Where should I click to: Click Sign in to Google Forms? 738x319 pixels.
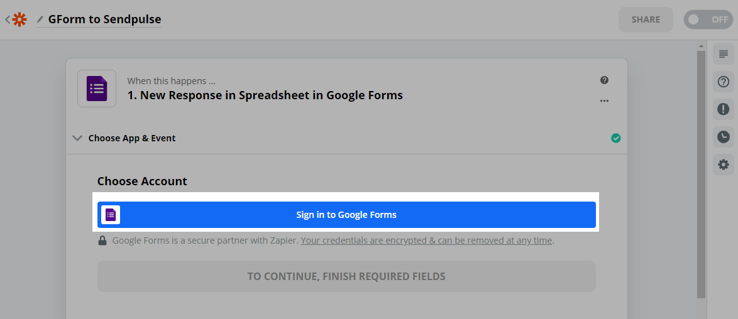(346, 215)
